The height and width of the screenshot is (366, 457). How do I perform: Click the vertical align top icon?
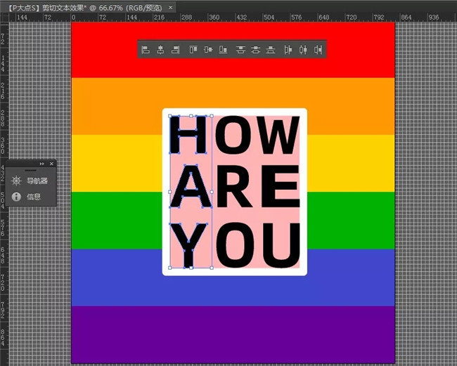click(x=193, y=50)
